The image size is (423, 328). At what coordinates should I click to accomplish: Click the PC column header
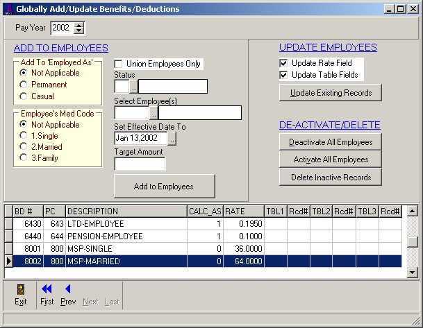click(x=54, y=211)
